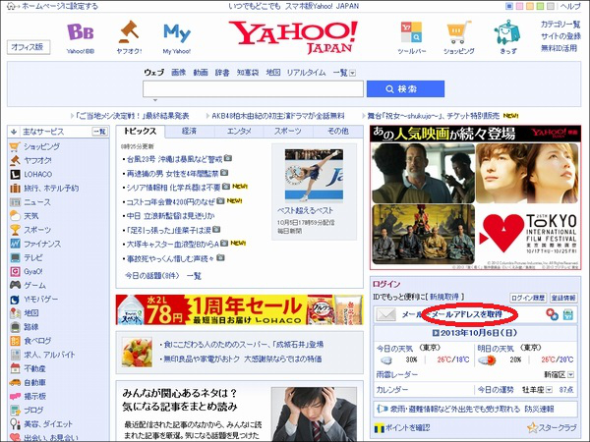Open the My Yahoo! icon
The height and width of the screenshot is (442, 590).
177,33
